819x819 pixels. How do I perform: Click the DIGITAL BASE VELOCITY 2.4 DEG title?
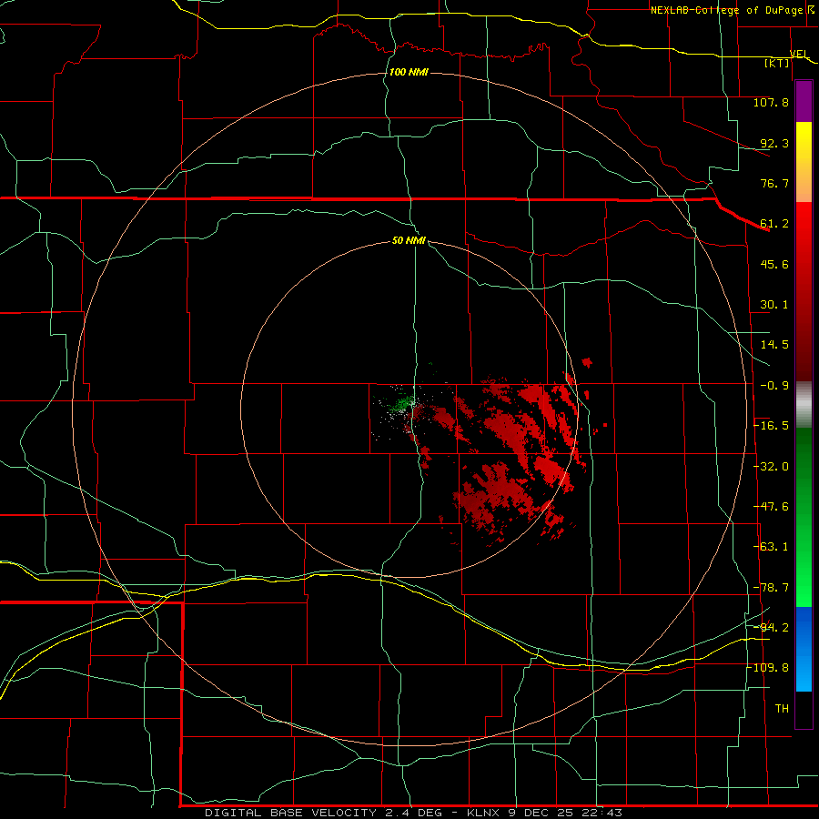point(323,813)
